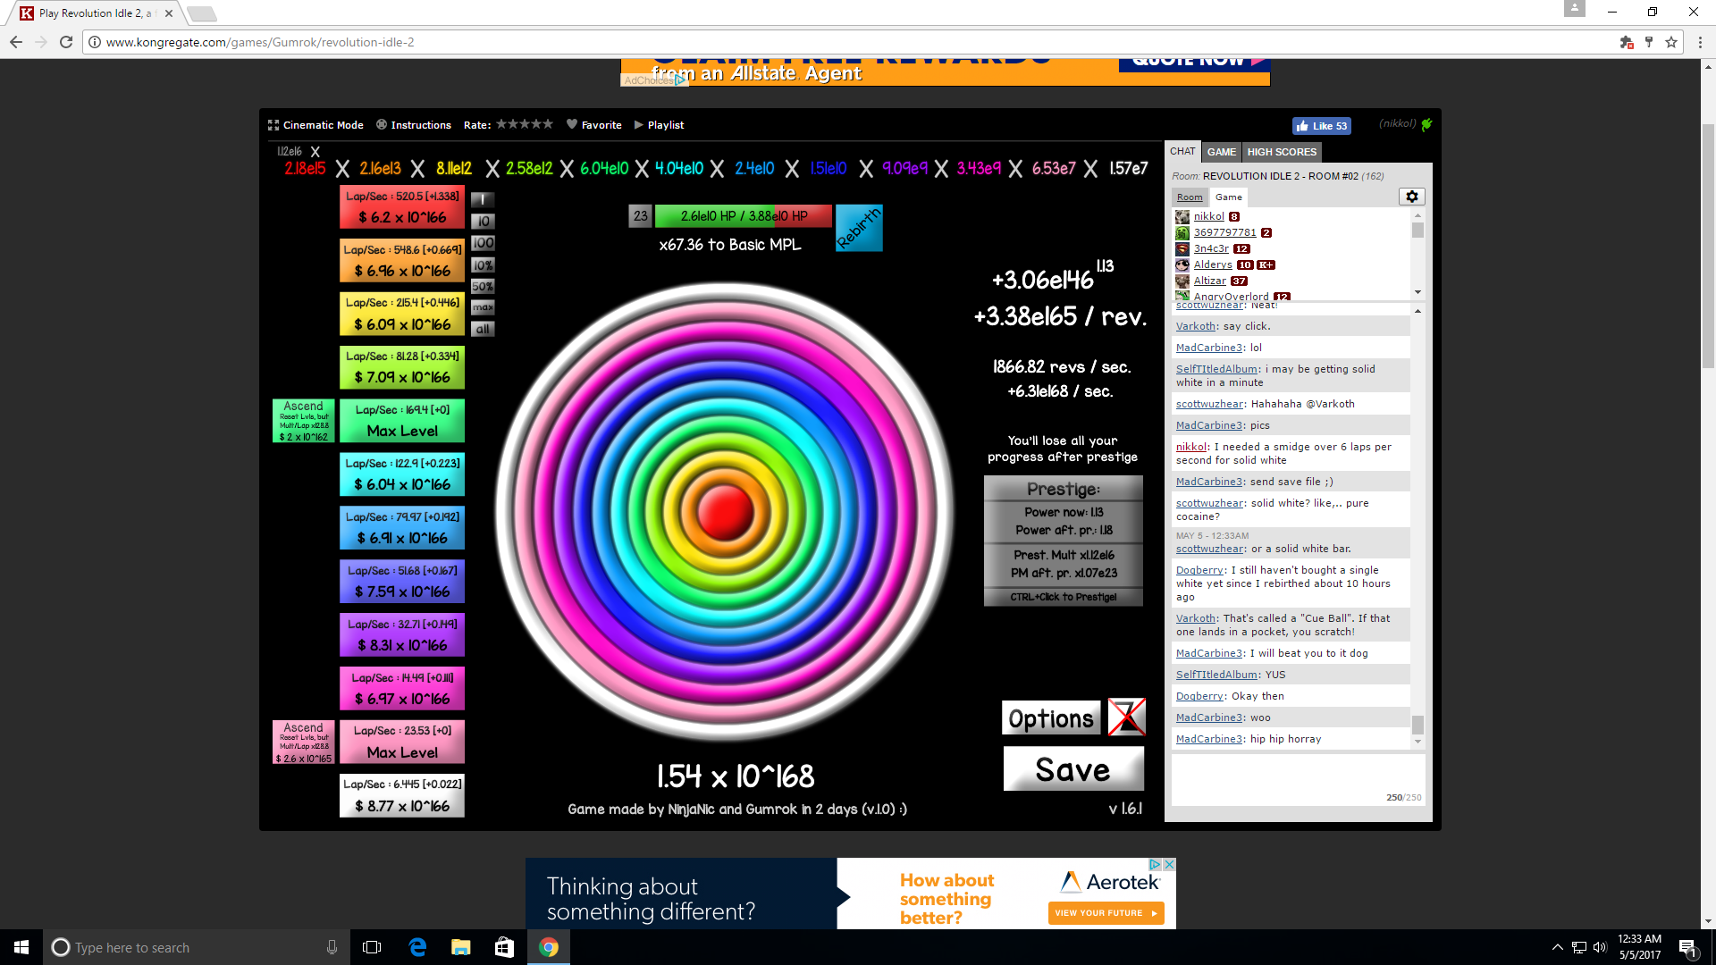Upgrade the red circle for $6.2 x 10^166
The image size is (1716, 965).
402,207
